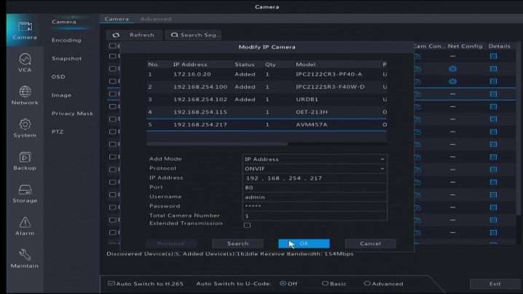Click OK to confirm camera changes

[304, 243]
